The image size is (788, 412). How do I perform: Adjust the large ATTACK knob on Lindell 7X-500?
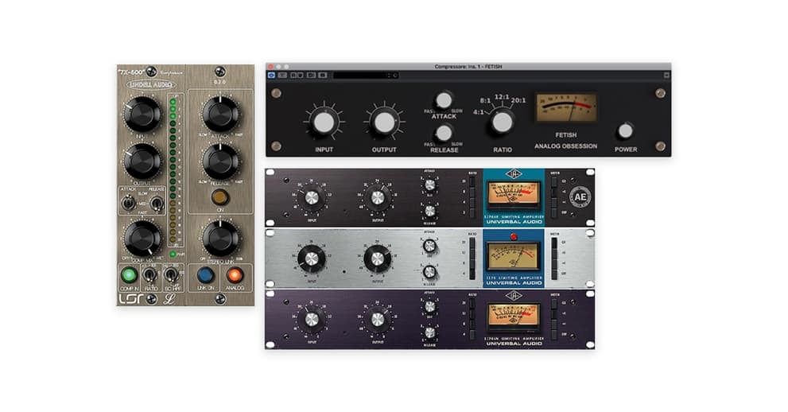coord(220,114)
